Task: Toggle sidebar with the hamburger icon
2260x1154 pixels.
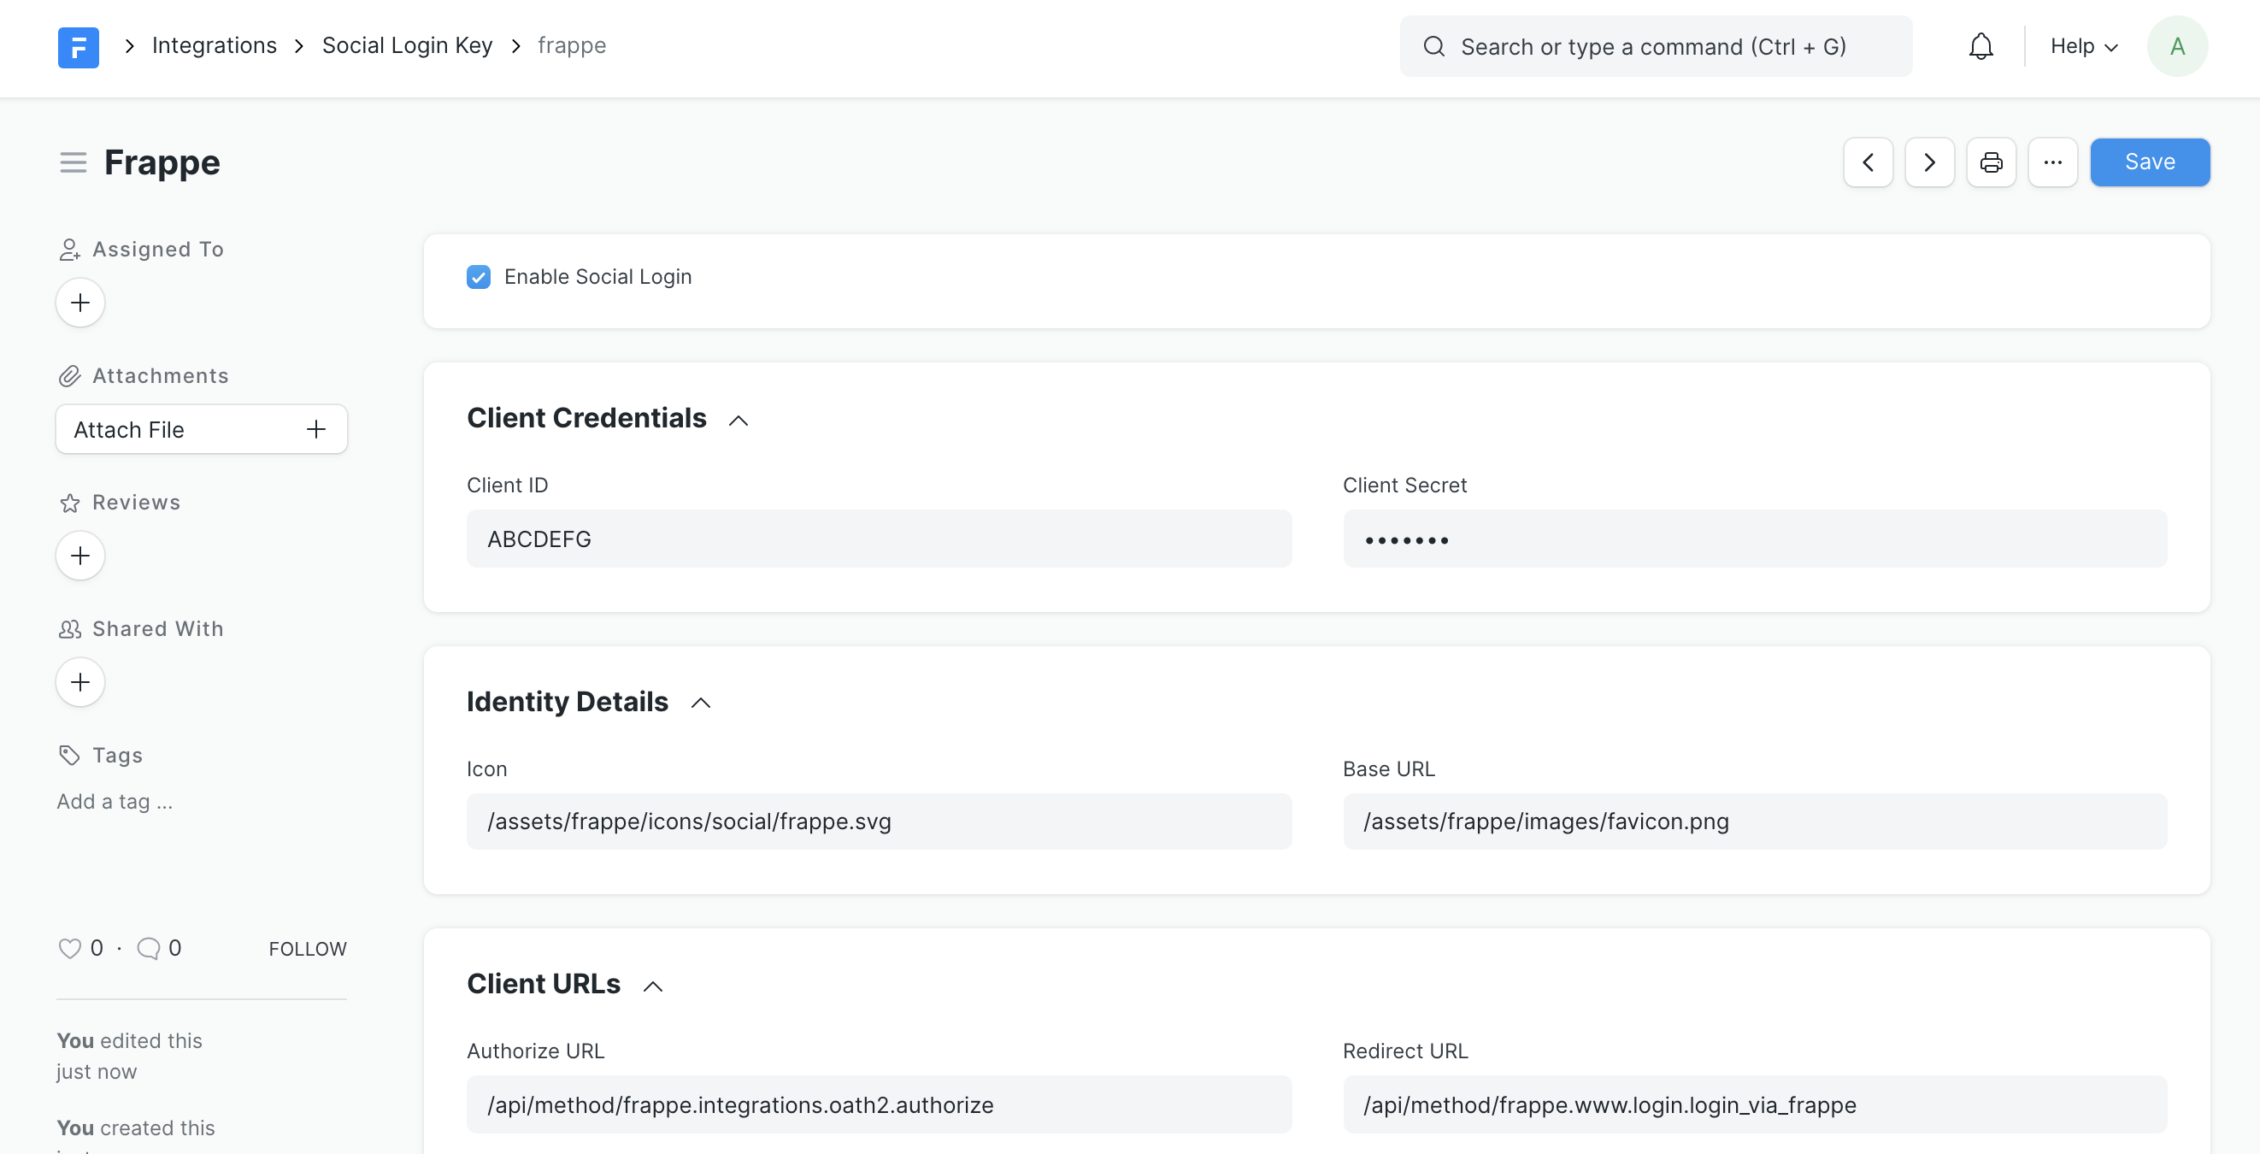Action: [x=73, y=162]
